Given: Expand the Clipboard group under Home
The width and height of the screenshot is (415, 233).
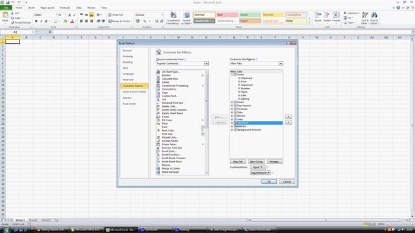Looking at the screenshot, I should click(x=239, y=78).
